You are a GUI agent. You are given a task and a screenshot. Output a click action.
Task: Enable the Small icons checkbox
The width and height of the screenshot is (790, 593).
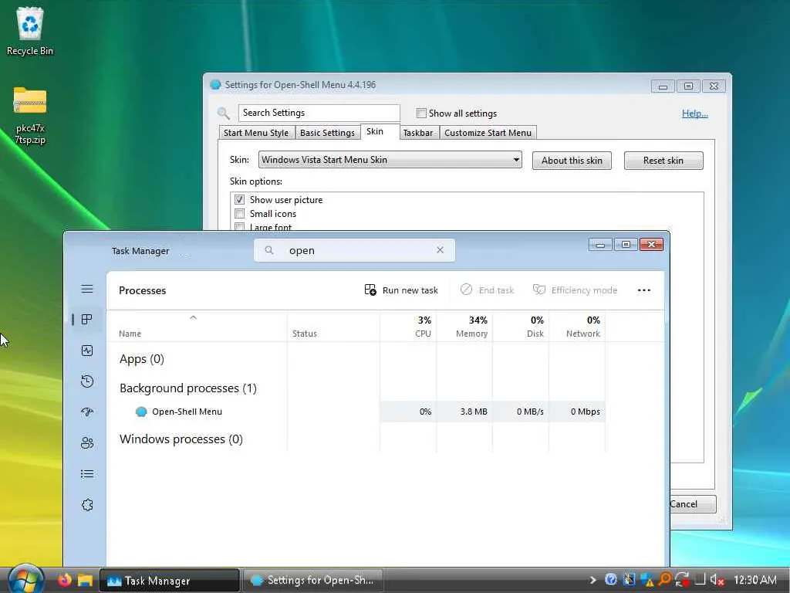(240, 214)
